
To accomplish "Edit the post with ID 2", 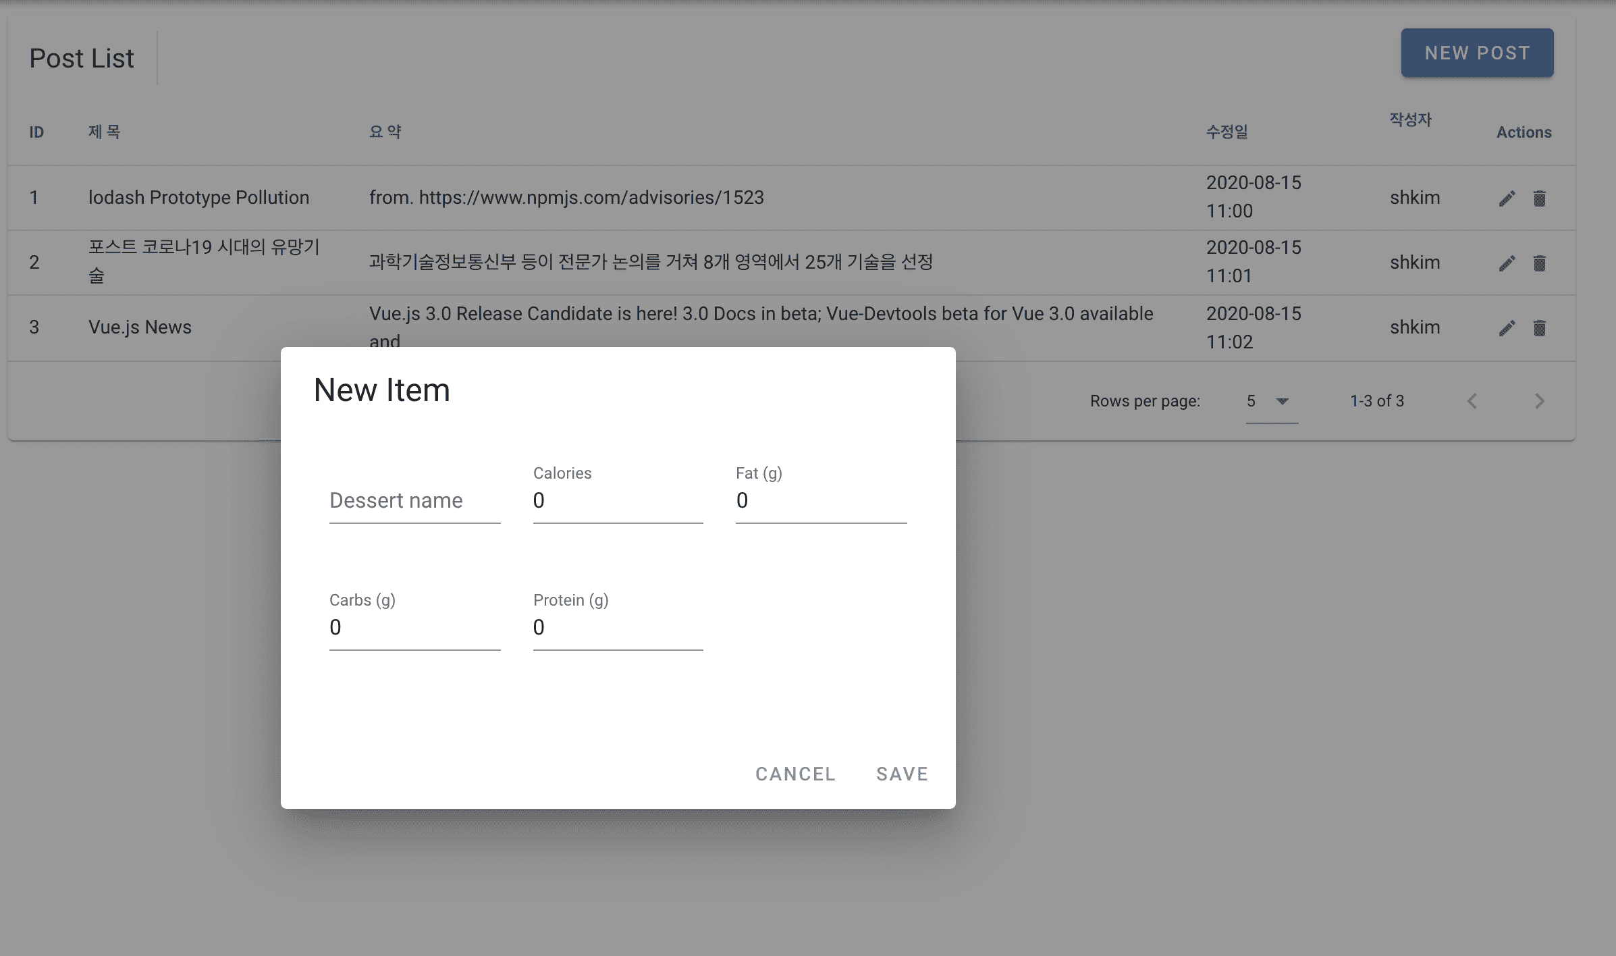I will 1507,263.
